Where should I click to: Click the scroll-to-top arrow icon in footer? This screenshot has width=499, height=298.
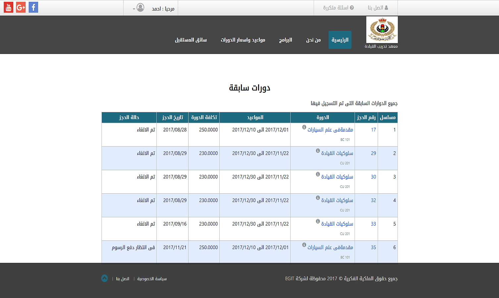104,278
